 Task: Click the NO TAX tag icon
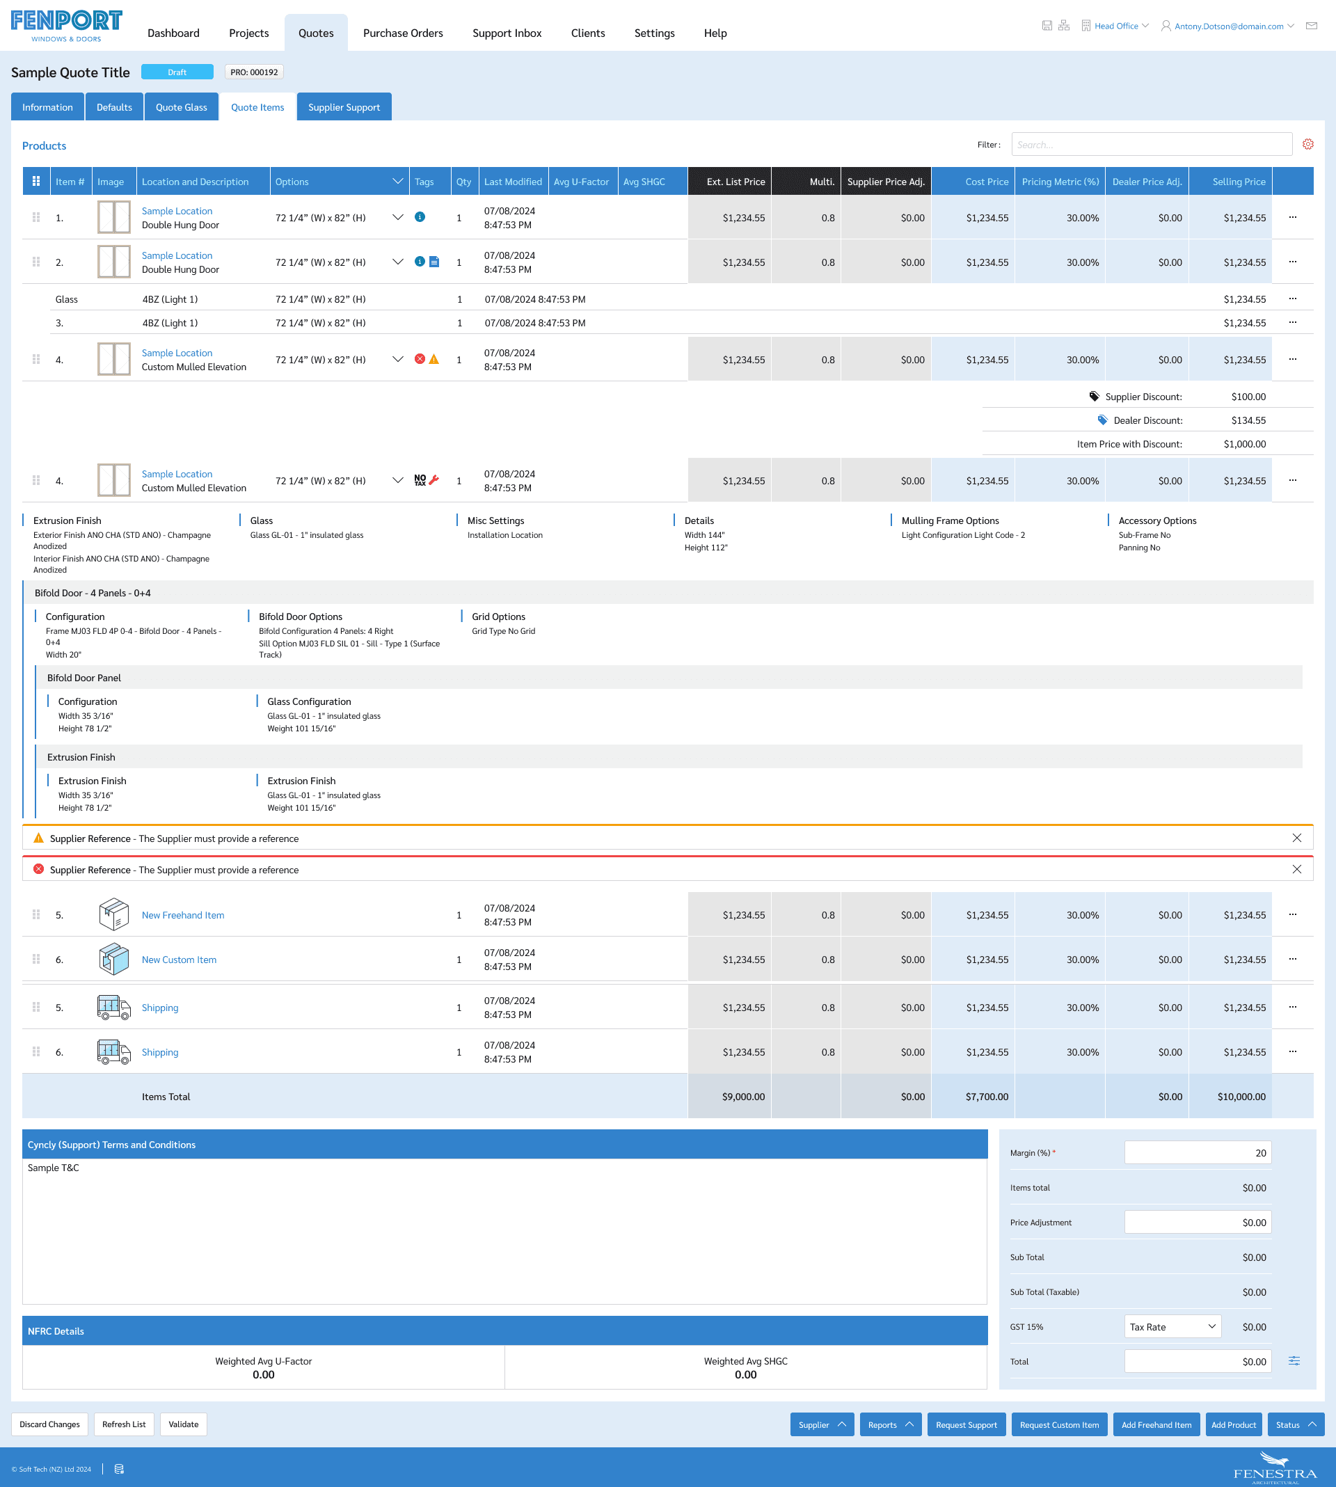pyautogui.click(x=420, y=480)
